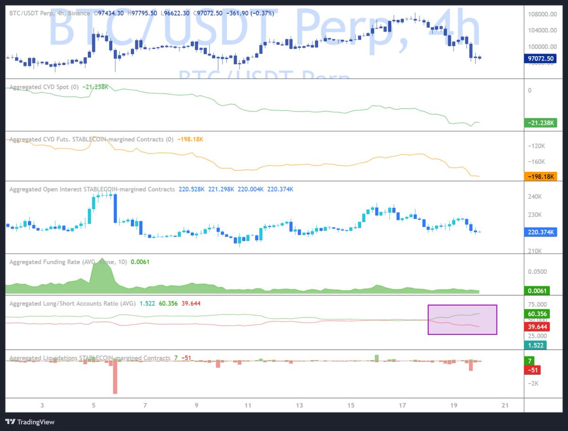The image size is (568, 431).
Task: Select the 100000.00 price axis tick
Action: 543,46
